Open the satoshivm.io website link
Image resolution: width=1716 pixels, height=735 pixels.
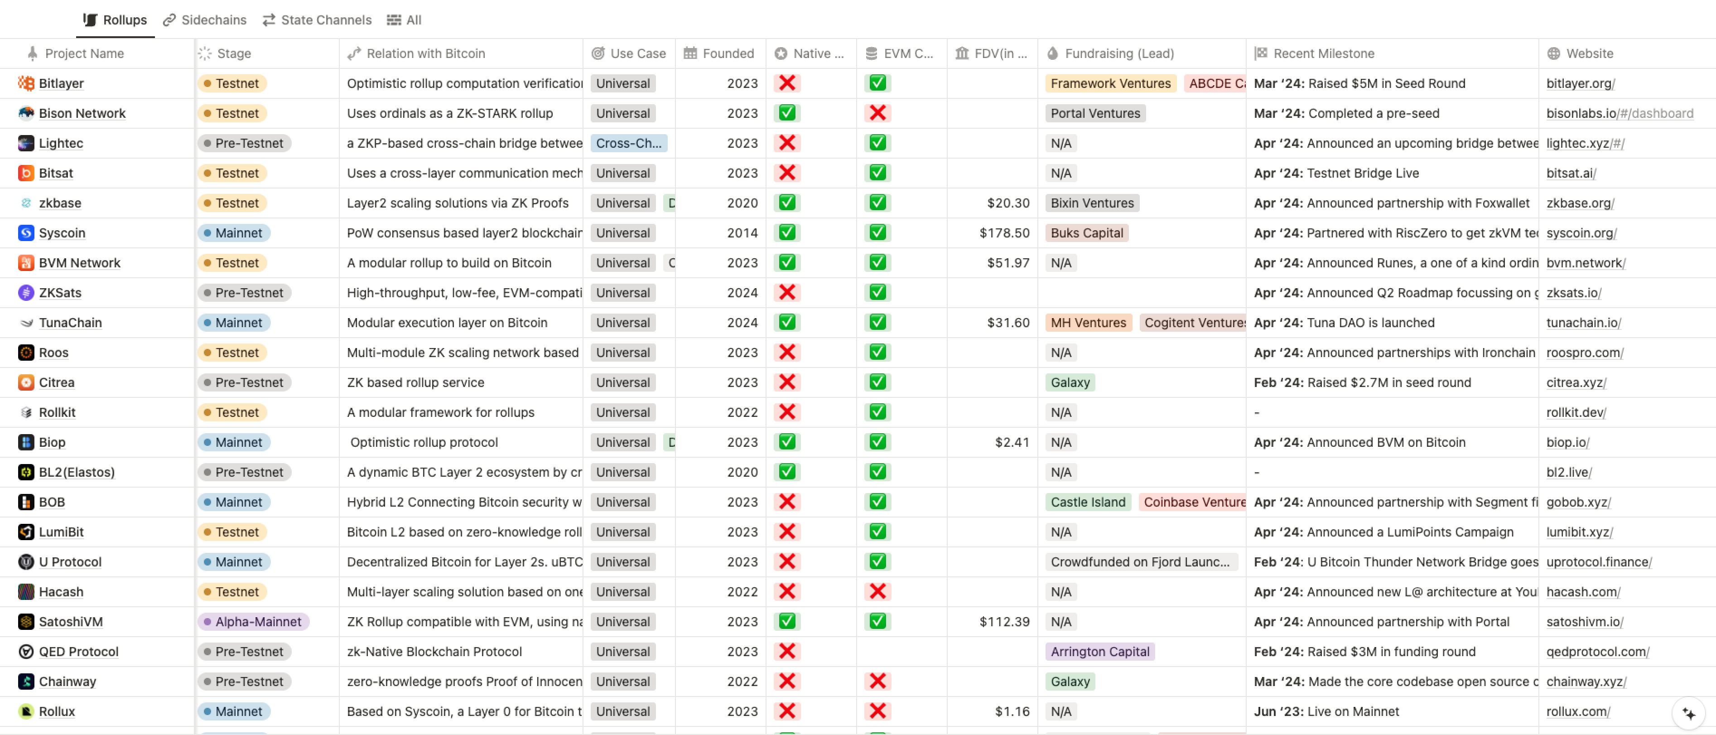pyautogui.click(x=1585, y=622)
